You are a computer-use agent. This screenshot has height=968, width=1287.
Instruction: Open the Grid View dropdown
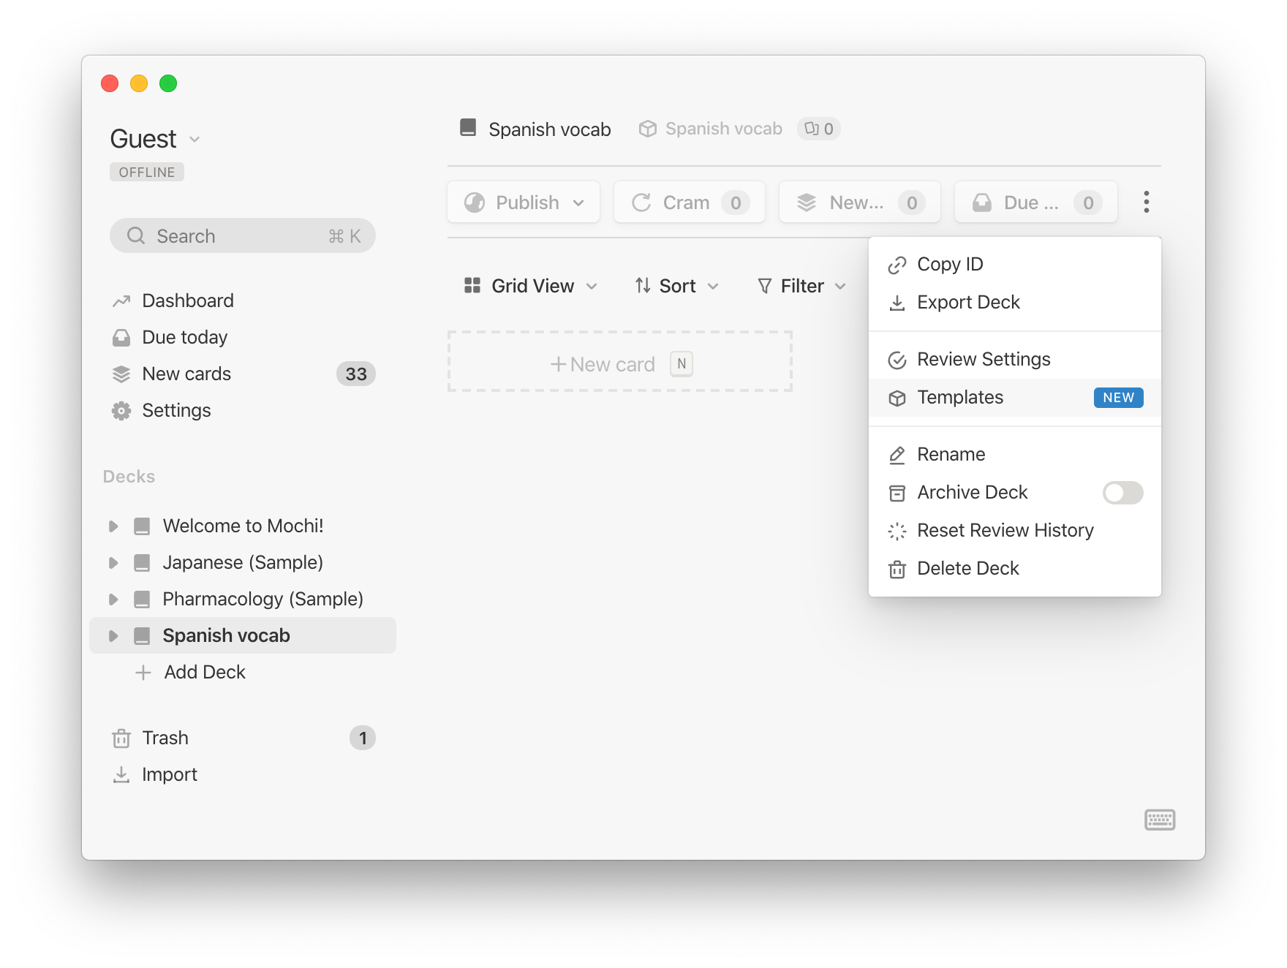tap(532, 286)
